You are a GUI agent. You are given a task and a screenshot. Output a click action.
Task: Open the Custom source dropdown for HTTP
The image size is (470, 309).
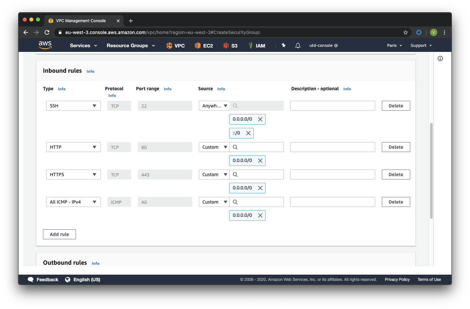[214, 147]
